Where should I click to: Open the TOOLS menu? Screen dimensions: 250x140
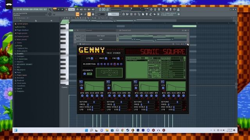click(41, 9)
